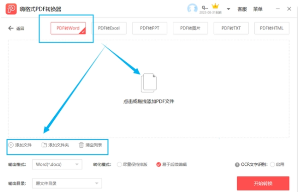
Task: Click the OCR help question-mark icon
Action: point(237,165)
